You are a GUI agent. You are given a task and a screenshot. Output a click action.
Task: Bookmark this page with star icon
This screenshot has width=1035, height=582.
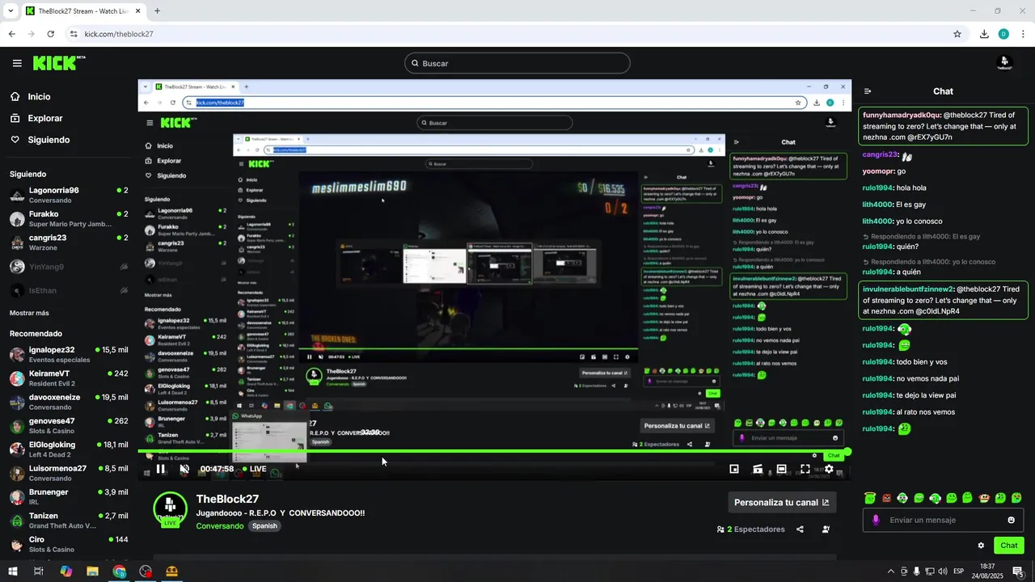[957, 34]
